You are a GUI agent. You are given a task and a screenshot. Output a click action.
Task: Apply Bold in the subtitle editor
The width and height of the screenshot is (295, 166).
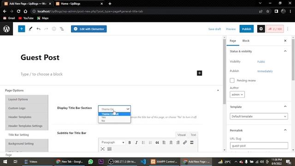click(130, 142)
